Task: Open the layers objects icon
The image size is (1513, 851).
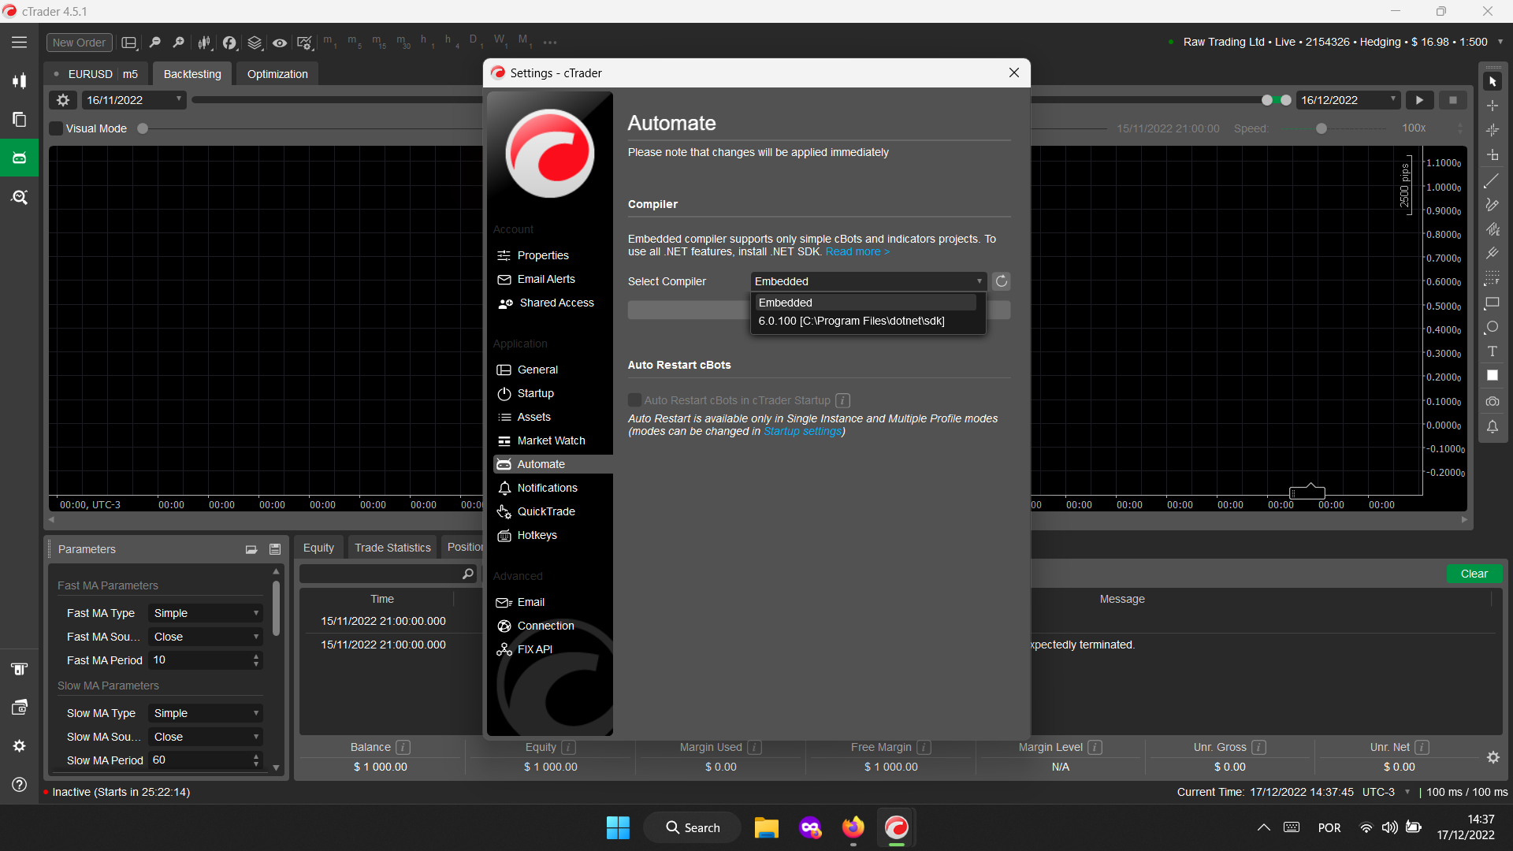Action: pos(255,43)
